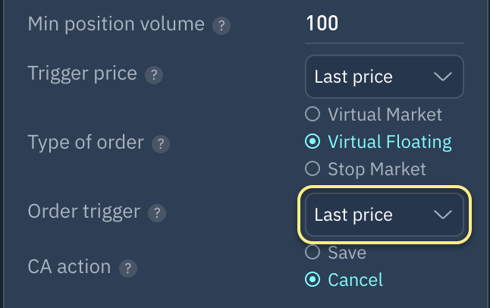Screen dimensions: 490x308
Task: Click help icon next to Min position volume
Action: point(221,26)
